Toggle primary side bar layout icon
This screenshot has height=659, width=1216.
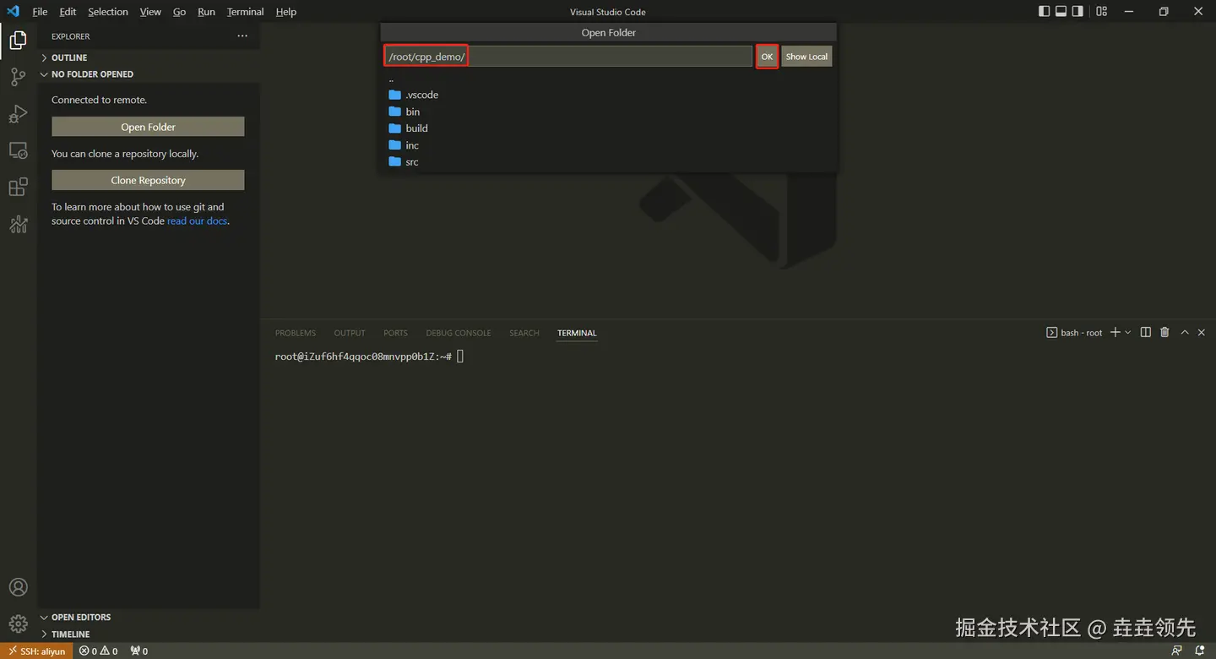pos(1044,12)
